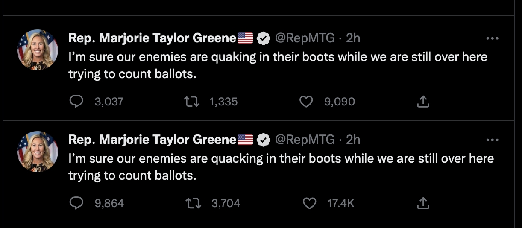Click the Rep. Marjorie Taylor Greene name in the second tweet
Image resolution: width=522 pixels, height=228 pixels.
[152, 140]
